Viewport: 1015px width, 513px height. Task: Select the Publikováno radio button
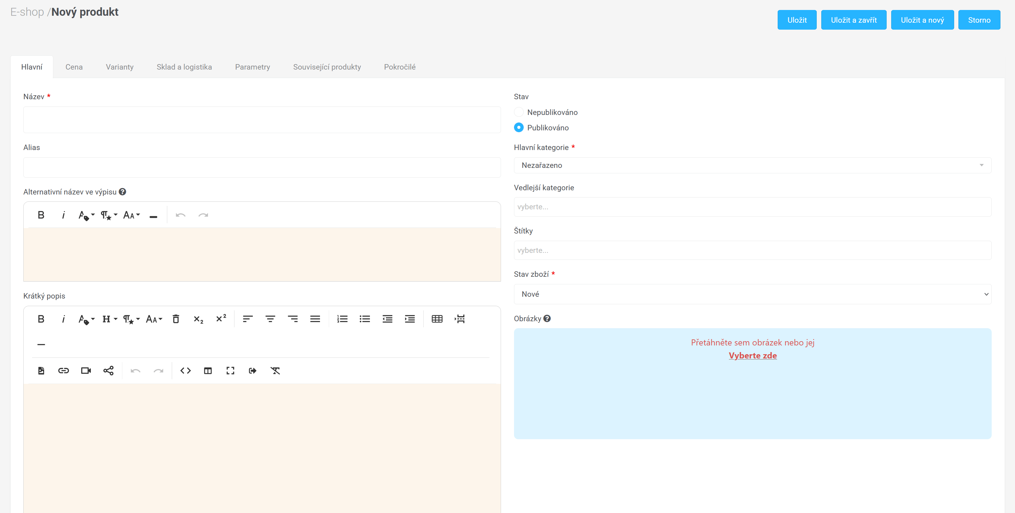pyautogui.click(x=519, y=128)
